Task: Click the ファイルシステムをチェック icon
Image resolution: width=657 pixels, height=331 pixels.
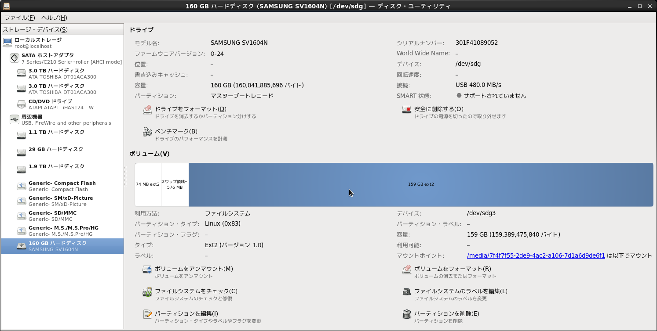Action: (x=147, y=292)
